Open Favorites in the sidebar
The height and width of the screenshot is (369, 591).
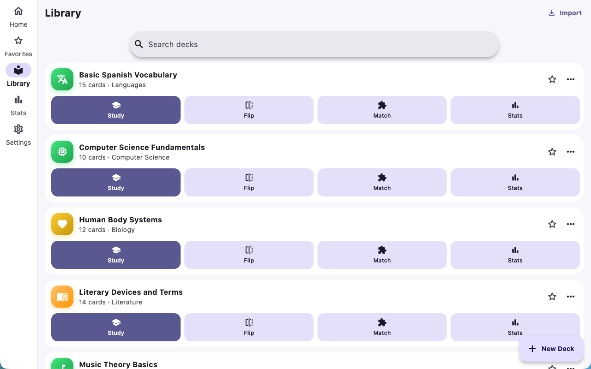(18, 47)
